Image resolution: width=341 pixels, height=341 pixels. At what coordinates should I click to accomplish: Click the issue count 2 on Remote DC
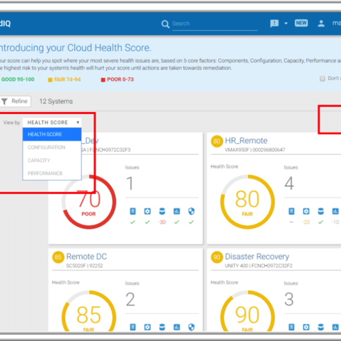[131, 299]
